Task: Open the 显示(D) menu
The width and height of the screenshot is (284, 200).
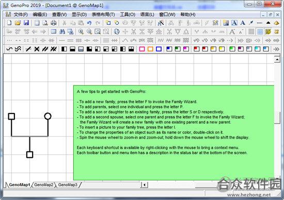Action: [79, 14]
